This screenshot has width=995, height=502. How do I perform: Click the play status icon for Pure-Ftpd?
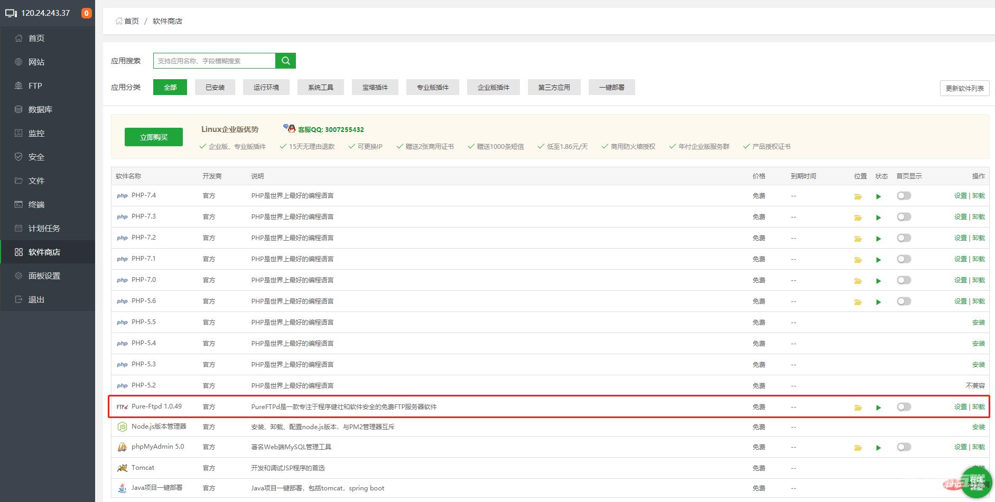pyautogui.click(x=878, y=408)
